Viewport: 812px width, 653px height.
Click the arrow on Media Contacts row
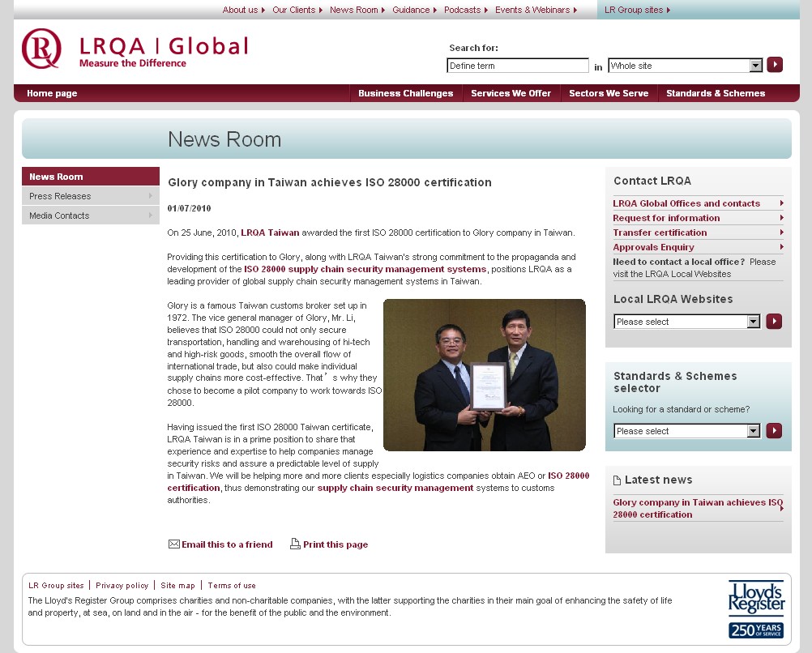(x=150, y=215)
